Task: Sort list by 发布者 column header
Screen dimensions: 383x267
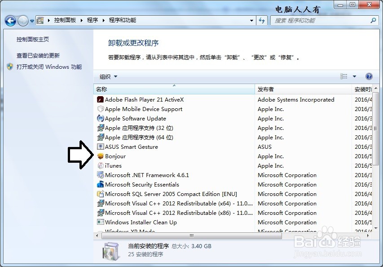Action: click(x=303, y=89)
